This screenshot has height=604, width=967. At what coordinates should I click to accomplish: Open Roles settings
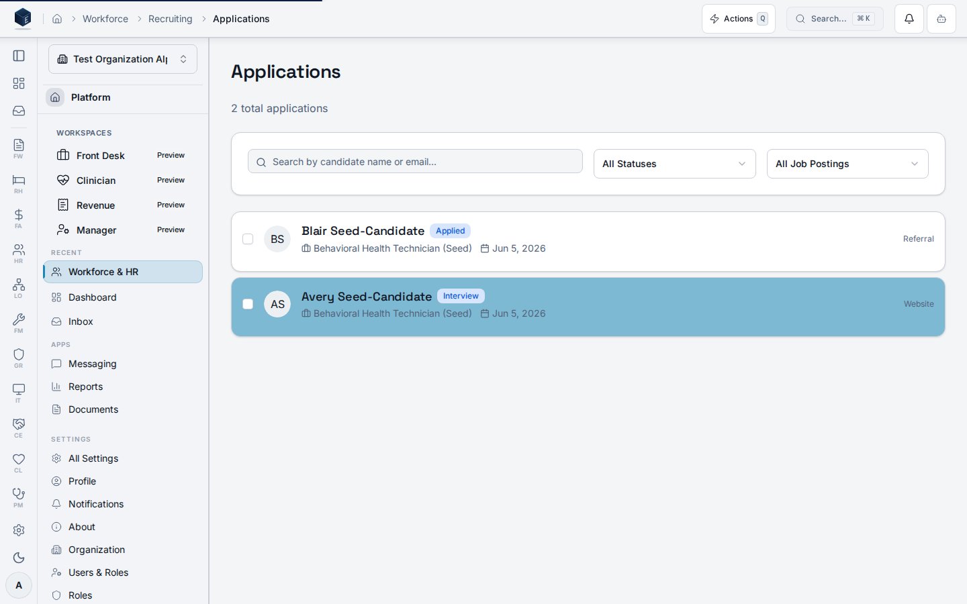click(123, 595)
